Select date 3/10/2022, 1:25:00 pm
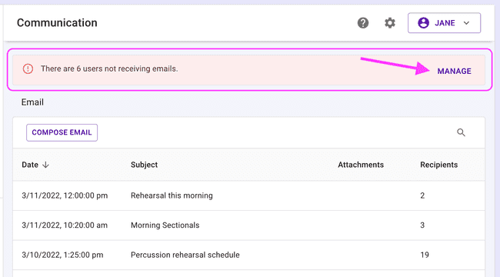 62,255
